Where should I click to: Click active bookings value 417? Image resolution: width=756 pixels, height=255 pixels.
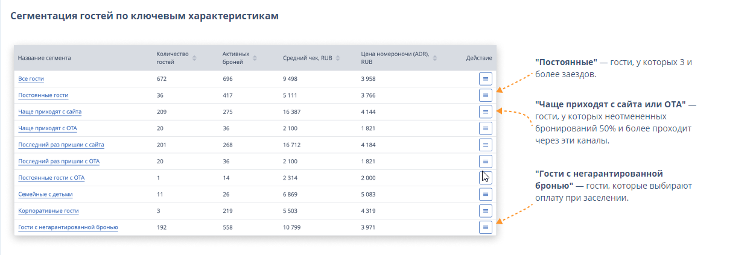[x=227, y=95]
